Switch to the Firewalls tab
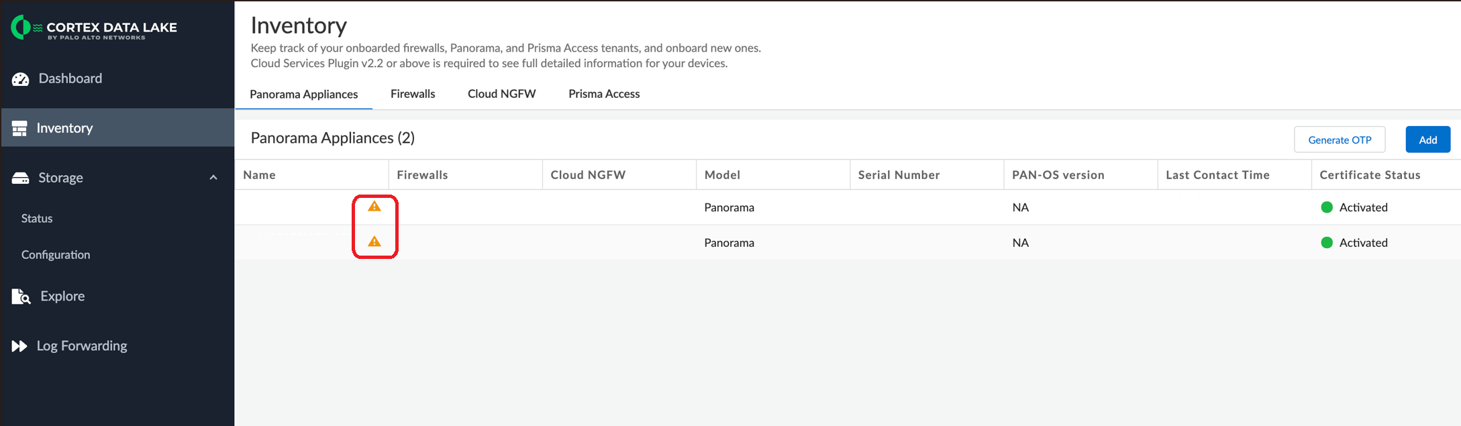Viewport: 1461px width, 426px height. tap(413, 94)
